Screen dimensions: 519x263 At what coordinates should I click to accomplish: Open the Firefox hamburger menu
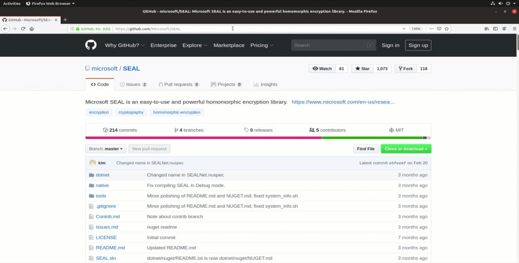click(x=514, y=29)
